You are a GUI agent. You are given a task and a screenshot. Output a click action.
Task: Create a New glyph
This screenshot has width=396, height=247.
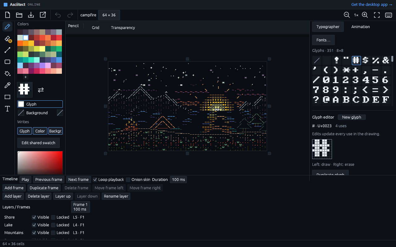352,117
